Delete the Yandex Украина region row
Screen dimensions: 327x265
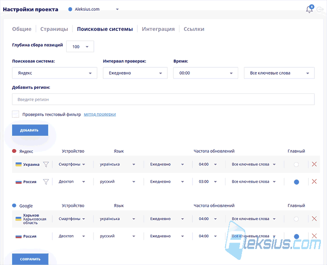coord(314,164)
